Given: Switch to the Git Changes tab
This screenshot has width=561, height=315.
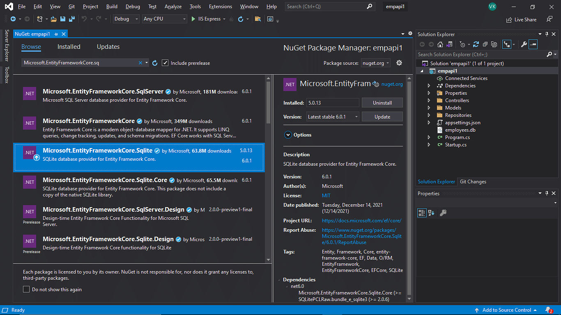Looking at the screenshot, I should pos(473,182).
